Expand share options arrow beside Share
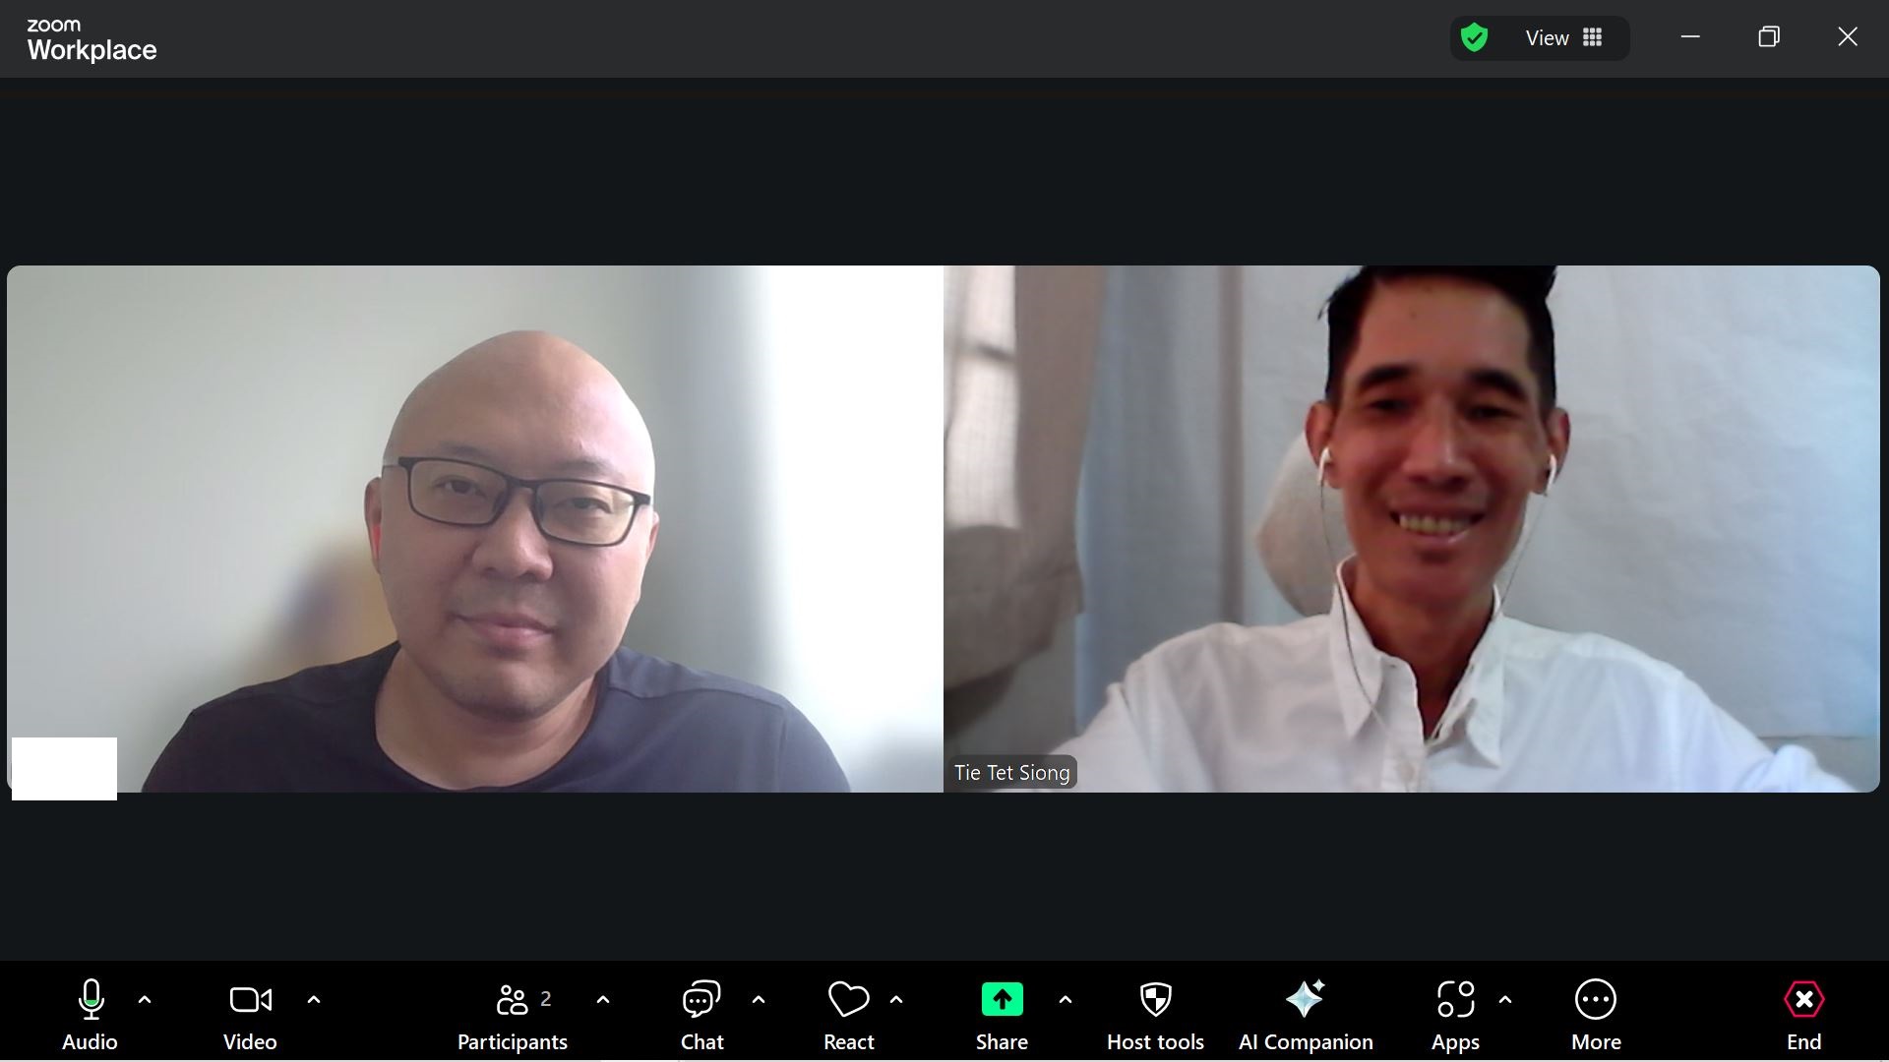1889x1062 pixels. [1066, 999]
